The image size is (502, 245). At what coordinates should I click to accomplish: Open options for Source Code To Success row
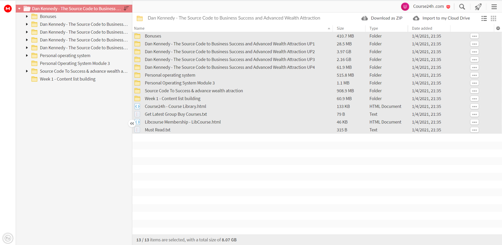tap(475, 91)
